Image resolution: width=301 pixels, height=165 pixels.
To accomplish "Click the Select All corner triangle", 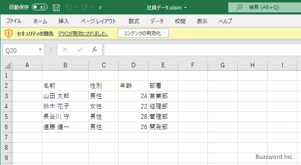I will coord(7,65).
